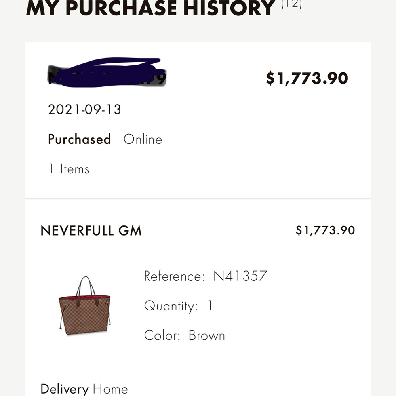Click the item price $1,773.90

[326, 230]
